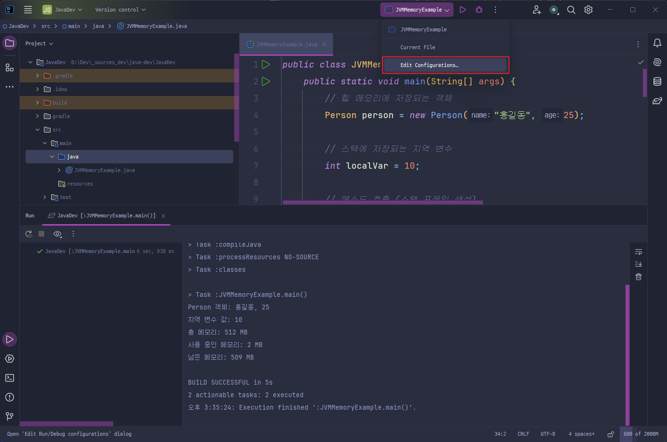Open the Version control dropdown

tap(120, 10)
